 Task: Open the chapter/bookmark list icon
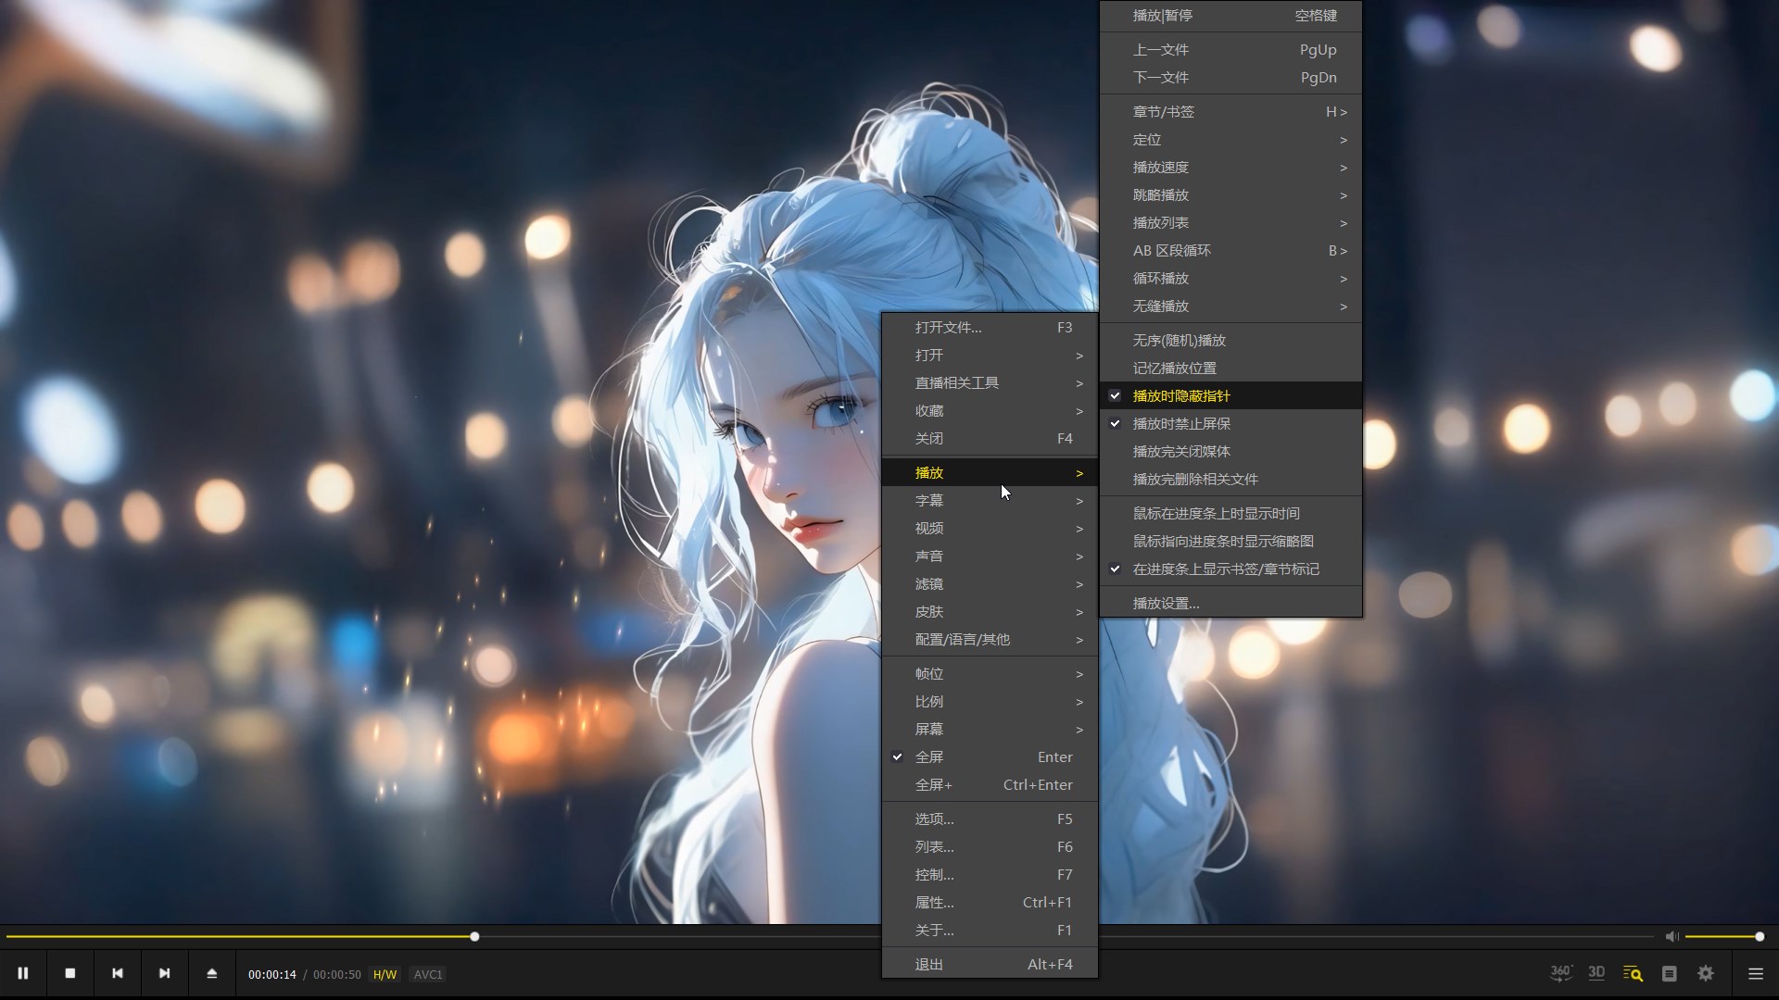(1670, 973)
